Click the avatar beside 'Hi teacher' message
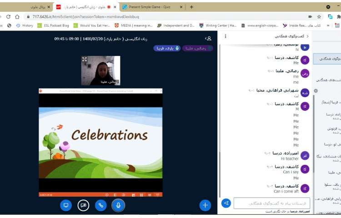The height and width of the screenshot is (218, 341). coord(305,156)
